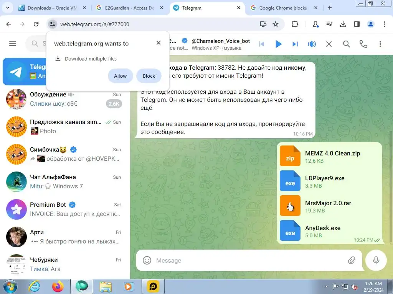Reload the Telegram page
This screenshot has width=393, height=294.
(x=36, y=24)
